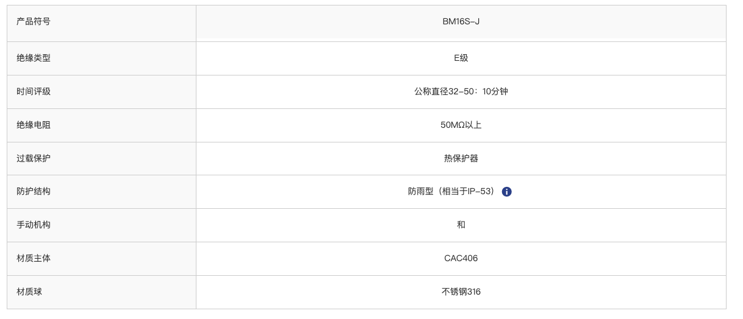The image size is (743, 319).
Task: Select the 材质主体 label cell
Action: pos(101,259)
